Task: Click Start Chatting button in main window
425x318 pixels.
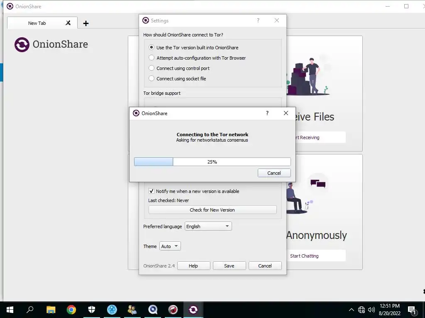Action: coord(316,256)
